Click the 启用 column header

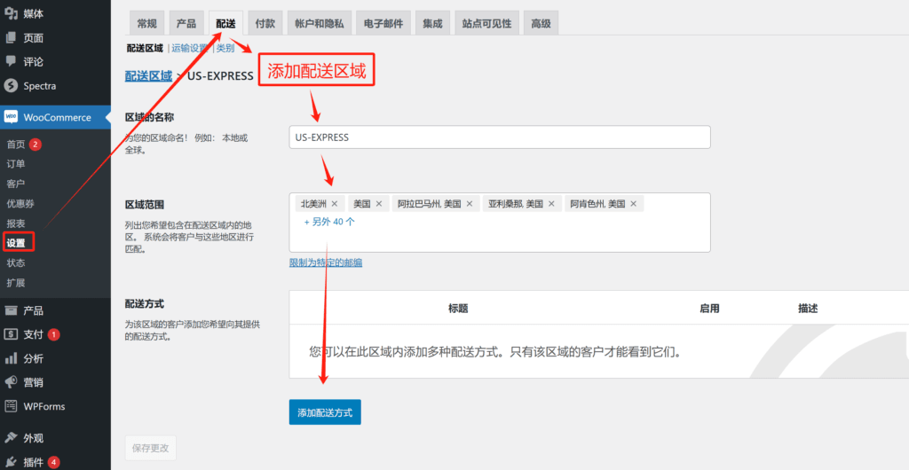click(x=709, y=309)
